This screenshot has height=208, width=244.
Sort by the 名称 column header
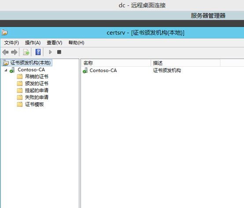pos(116,63)
